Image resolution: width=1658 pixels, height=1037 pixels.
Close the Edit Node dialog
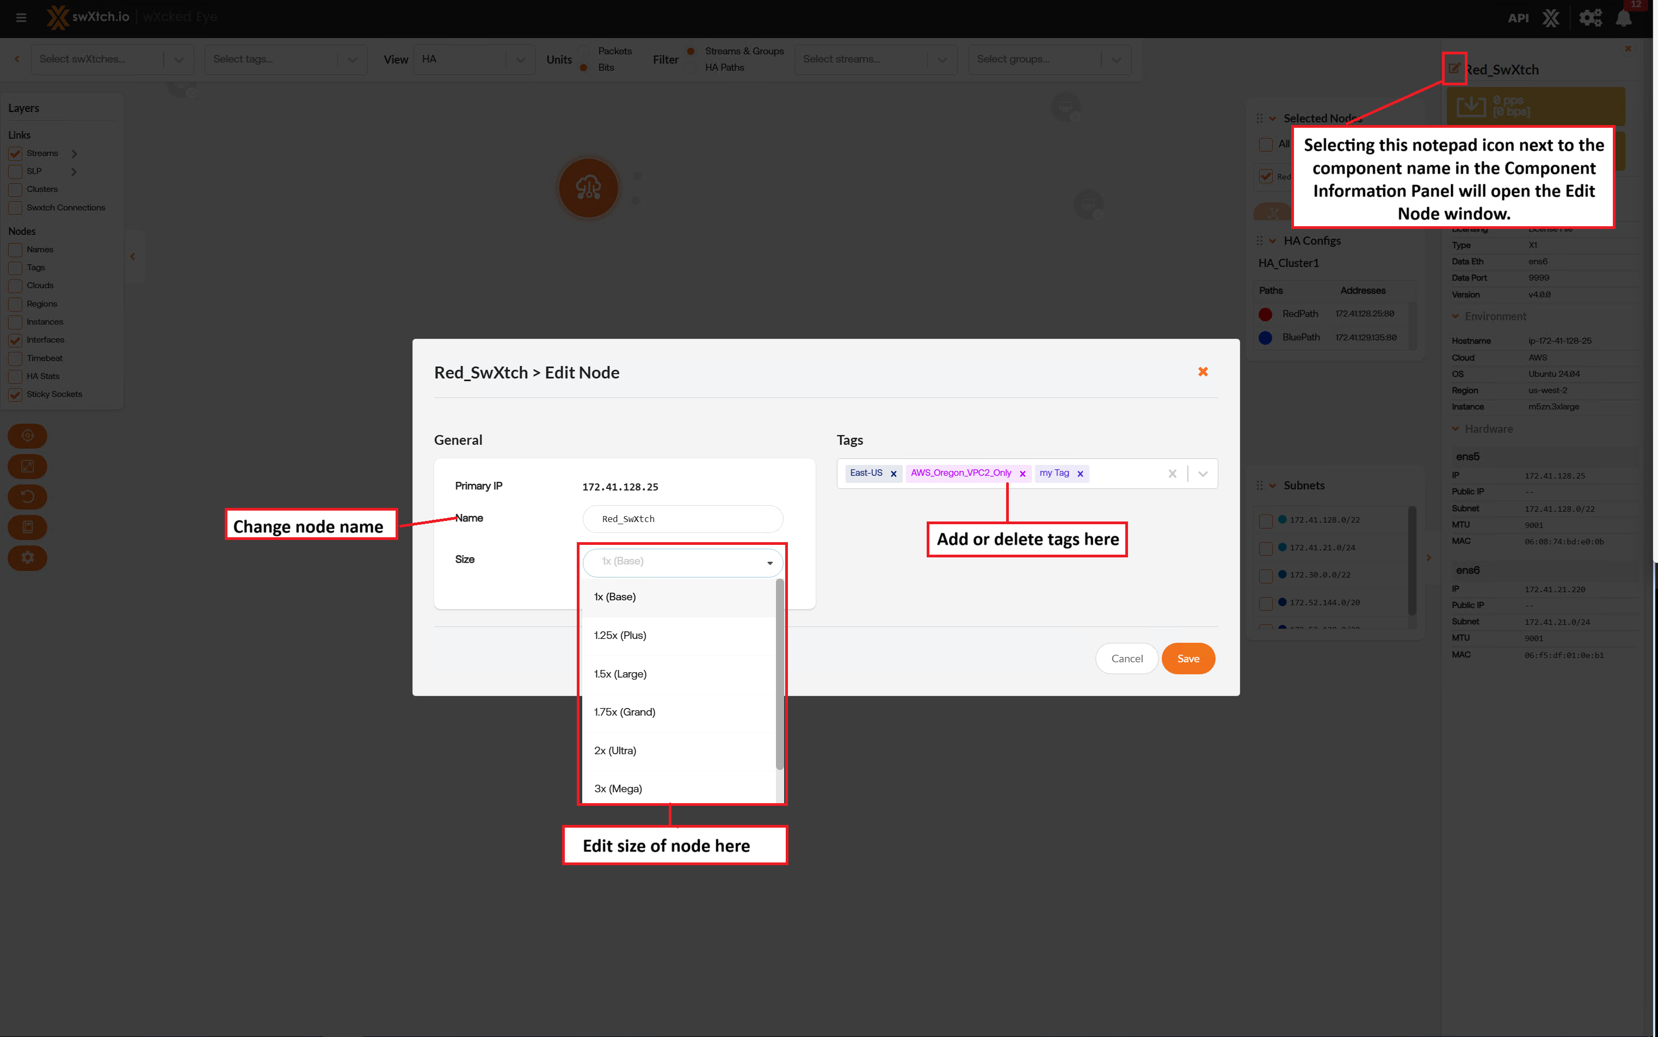pos(1203,372)
